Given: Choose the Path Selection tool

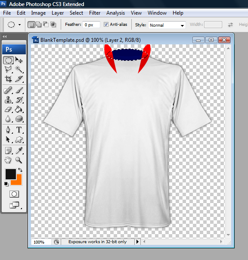Looking at the screenshot, I should click(8, 139).
